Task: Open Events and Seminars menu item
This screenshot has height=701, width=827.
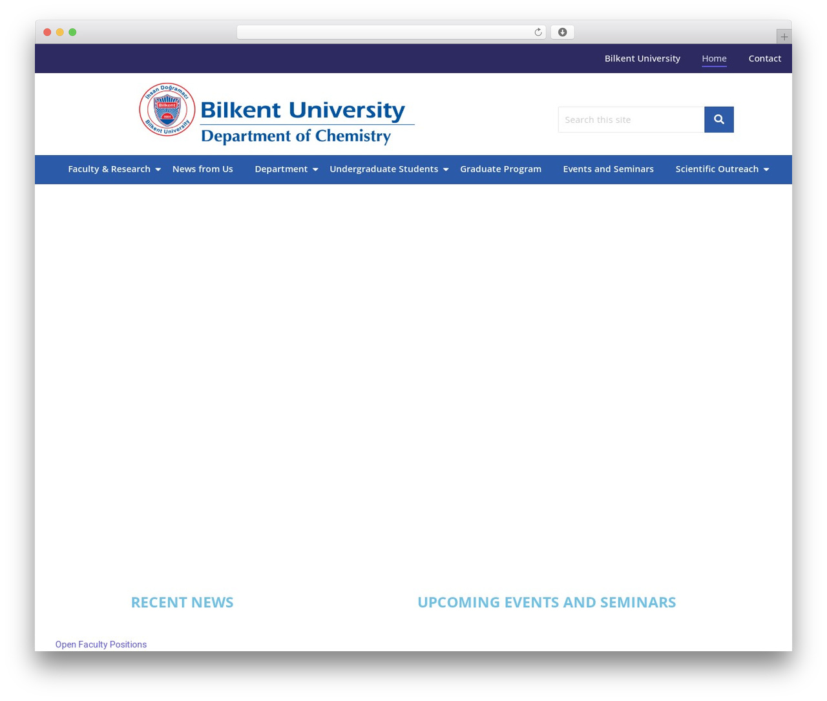Action: [x=608, y=169]
